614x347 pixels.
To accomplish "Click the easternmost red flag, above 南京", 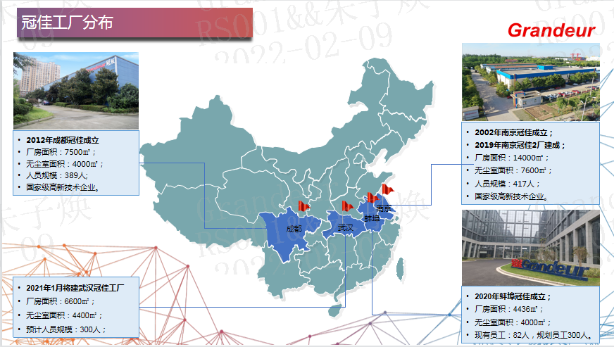I will (x=388, y=189).
